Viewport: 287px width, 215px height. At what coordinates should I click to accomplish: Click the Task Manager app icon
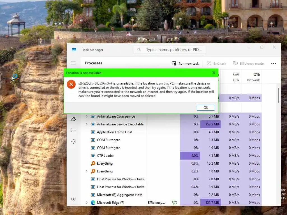point(74,50)
